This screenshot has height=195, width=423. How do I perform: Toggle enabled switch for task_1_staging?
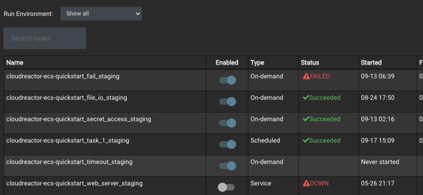pos(227,144)
